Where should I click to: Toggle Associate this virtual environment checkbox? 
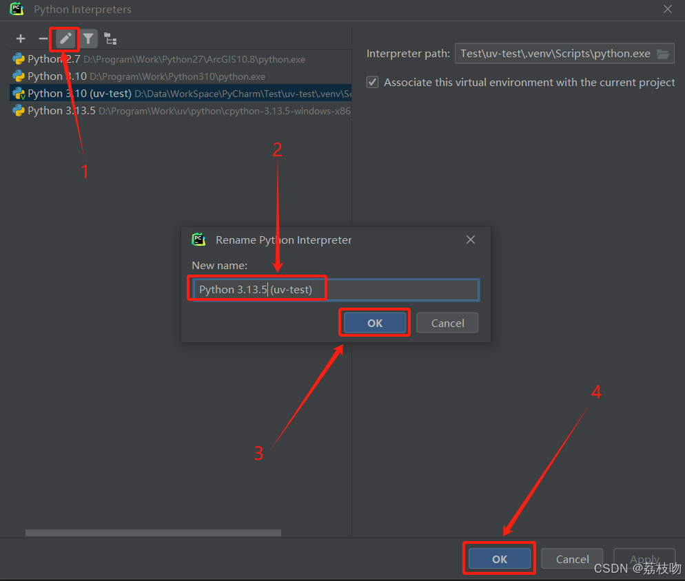pyautogui.click(x=372, y=82)
